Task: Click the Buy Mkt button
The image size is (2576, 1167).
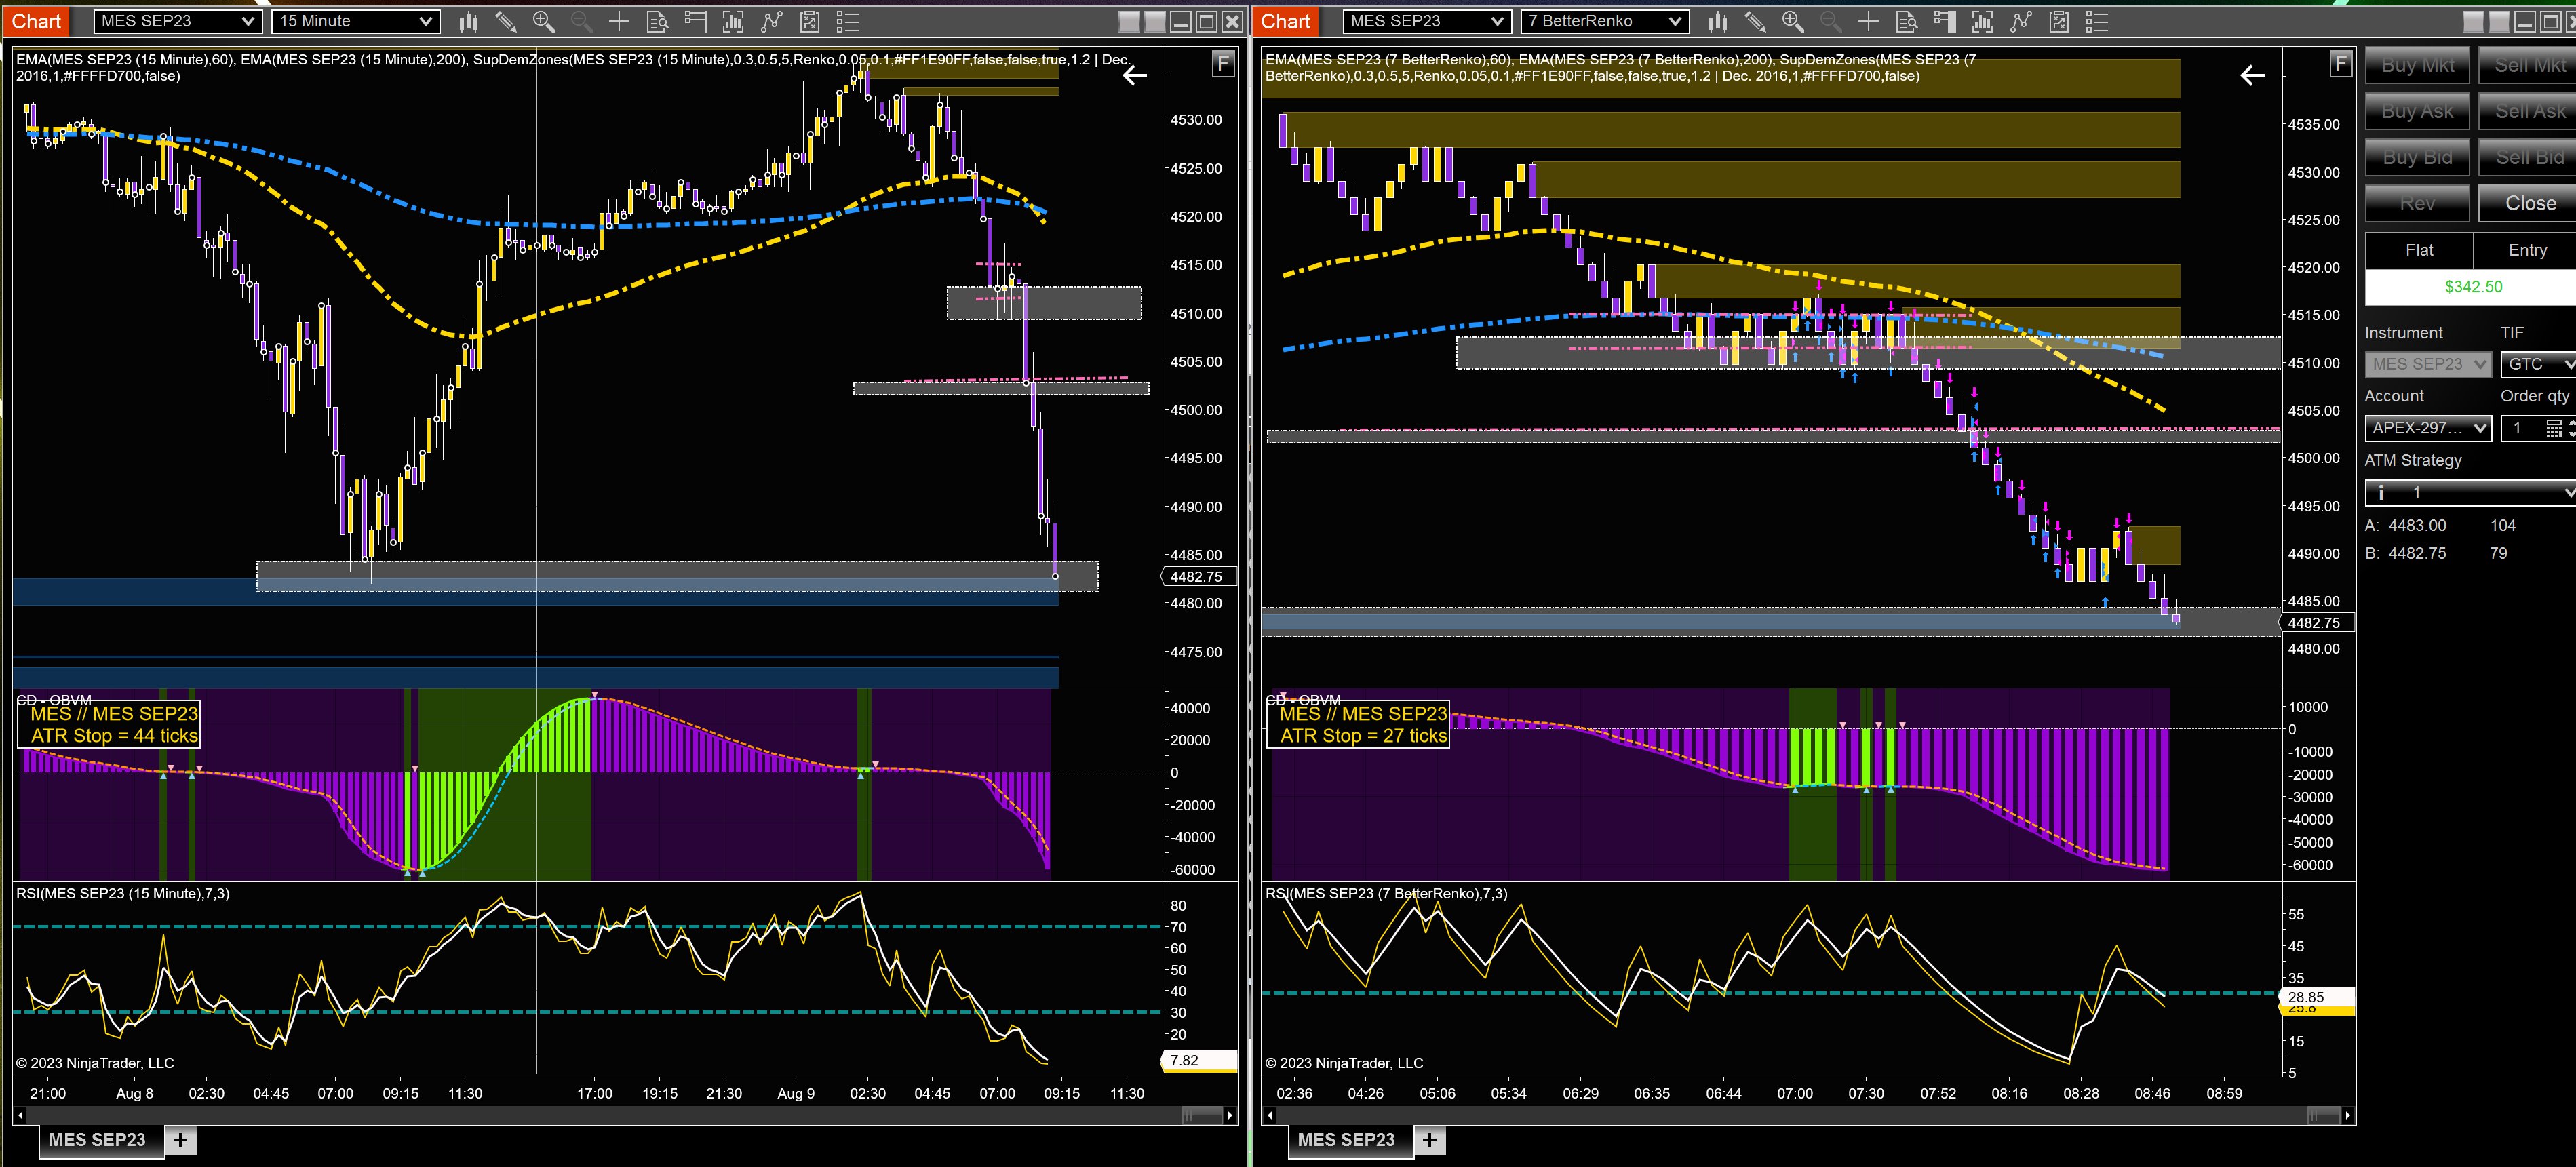Action: (2417, 65)
